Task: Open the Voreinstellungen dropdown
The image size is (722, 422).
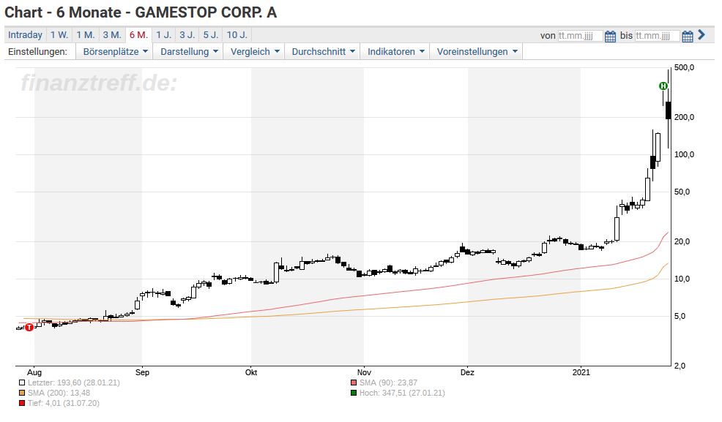Action: [x=477, y=51]
